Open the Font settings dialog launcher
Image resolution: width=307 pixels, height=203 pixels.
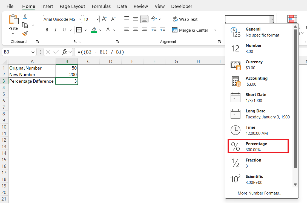[x=117, y=42]
